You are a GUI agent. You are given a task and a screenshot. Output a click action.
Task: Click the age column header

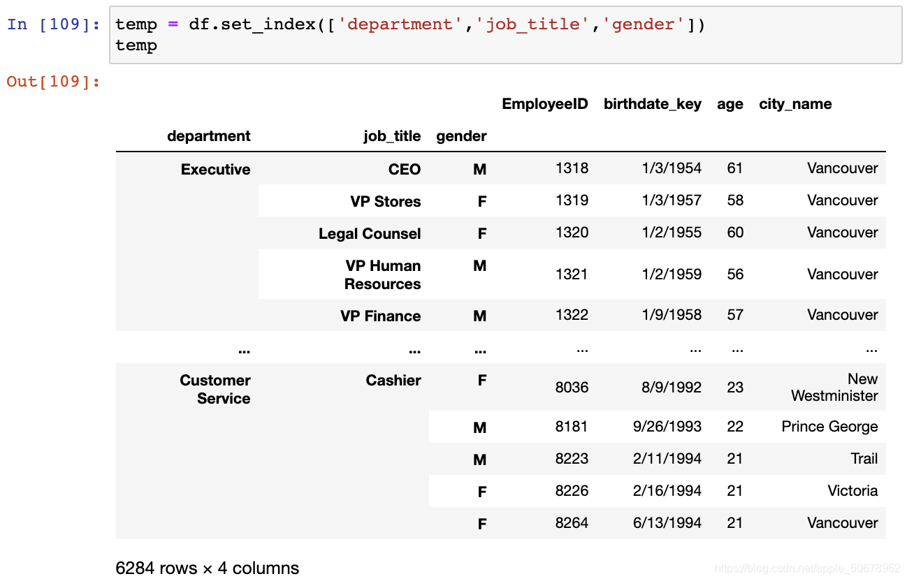(730, 105)
